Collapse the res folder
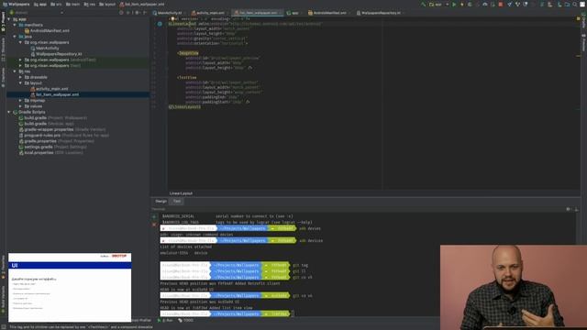 (x=15, y=71)
